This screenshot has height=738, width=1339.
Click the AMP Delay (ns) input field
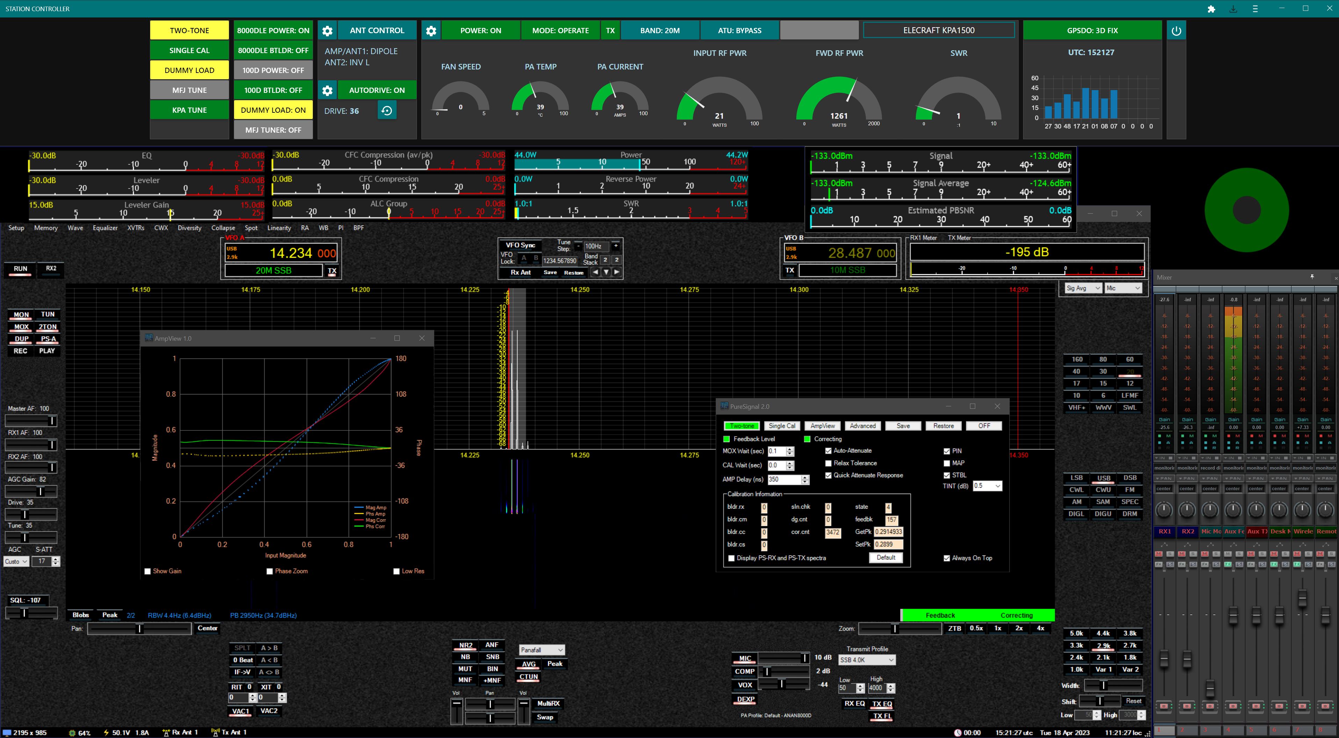coord(784,479)
